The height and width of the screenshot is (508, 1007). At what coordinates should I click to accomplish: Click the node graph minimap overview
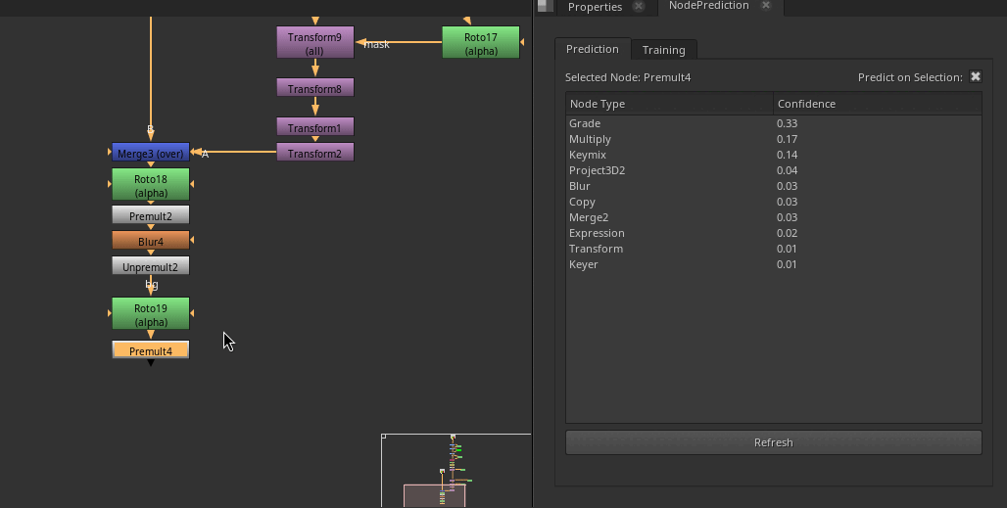pos(456,471)
